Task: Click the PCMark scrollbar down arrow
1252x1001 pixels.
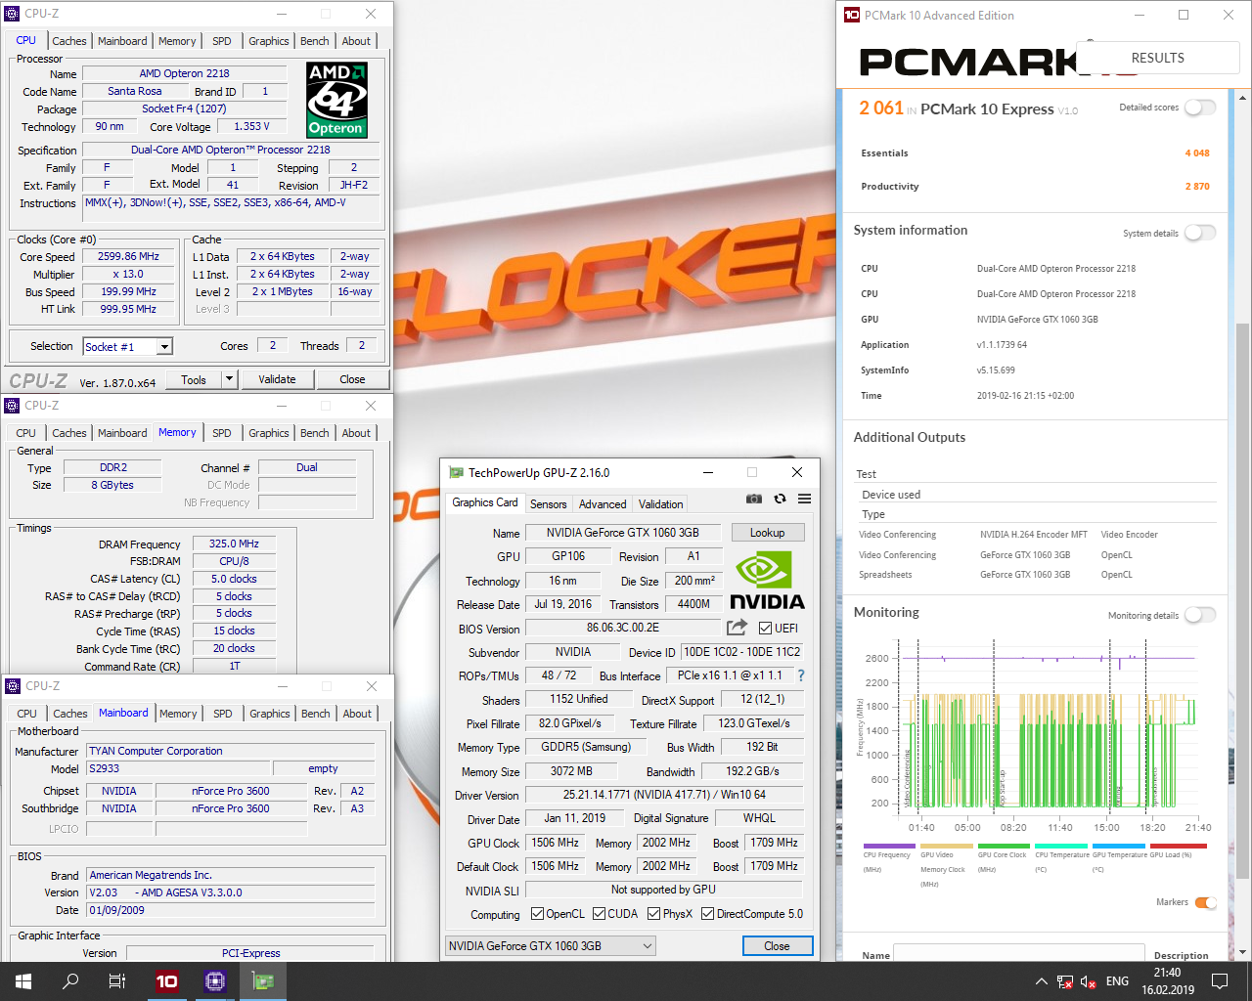Action: [x=1243, y=952]
